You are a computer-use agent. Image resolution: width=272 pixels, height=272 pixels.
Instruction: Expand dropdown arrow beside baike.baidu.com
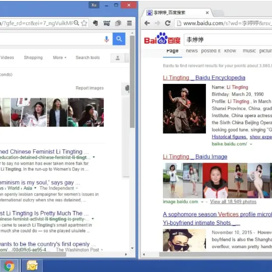pos(251,144)
